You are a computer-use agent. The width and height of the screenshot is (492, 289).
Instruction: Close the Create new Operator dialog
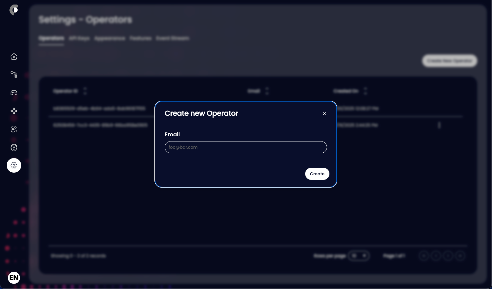(x=324, y=113)
